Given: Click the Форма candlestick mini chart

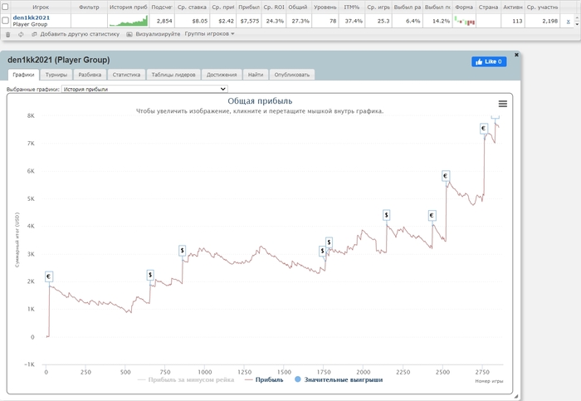Looking at the screenshot, I should pyautogui.click(x=464, y=21).
